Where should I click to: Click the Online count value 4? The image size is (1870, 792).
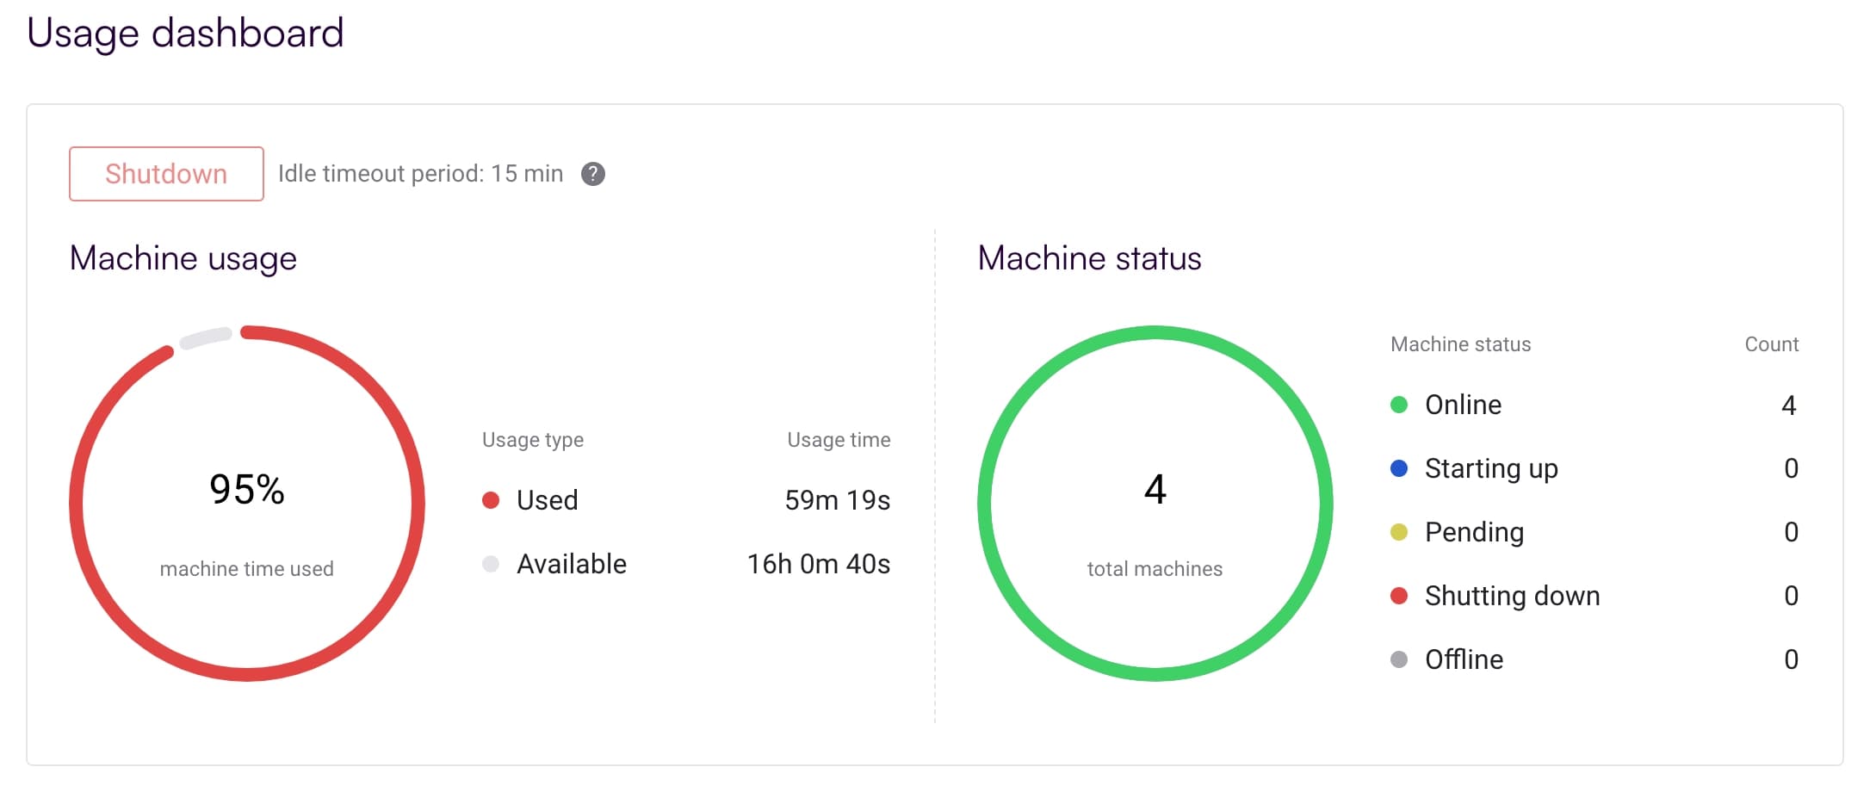(x=1789, y=405)
